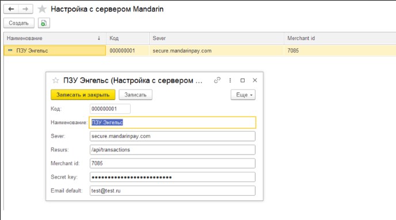Viewport: 396px width, 220px height.
Task: Open the Еще dropdown menu
Action: (x=243, y=95)
